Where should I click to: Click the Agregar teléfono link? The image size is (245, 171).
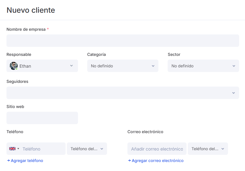click(x=25, y=160)
